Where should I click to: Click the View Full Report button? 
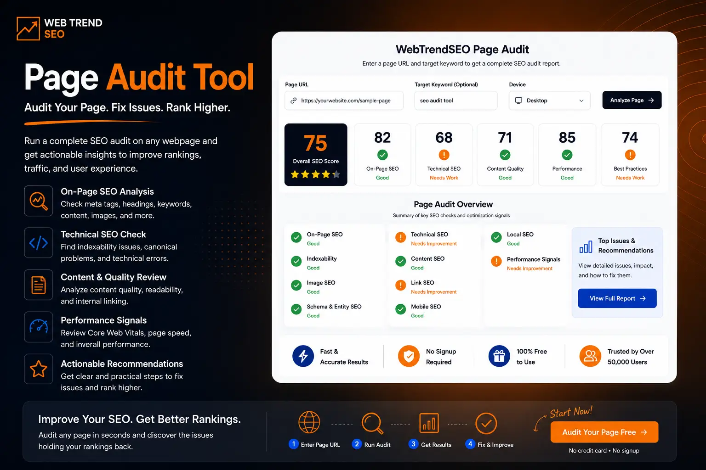(617, 298)
